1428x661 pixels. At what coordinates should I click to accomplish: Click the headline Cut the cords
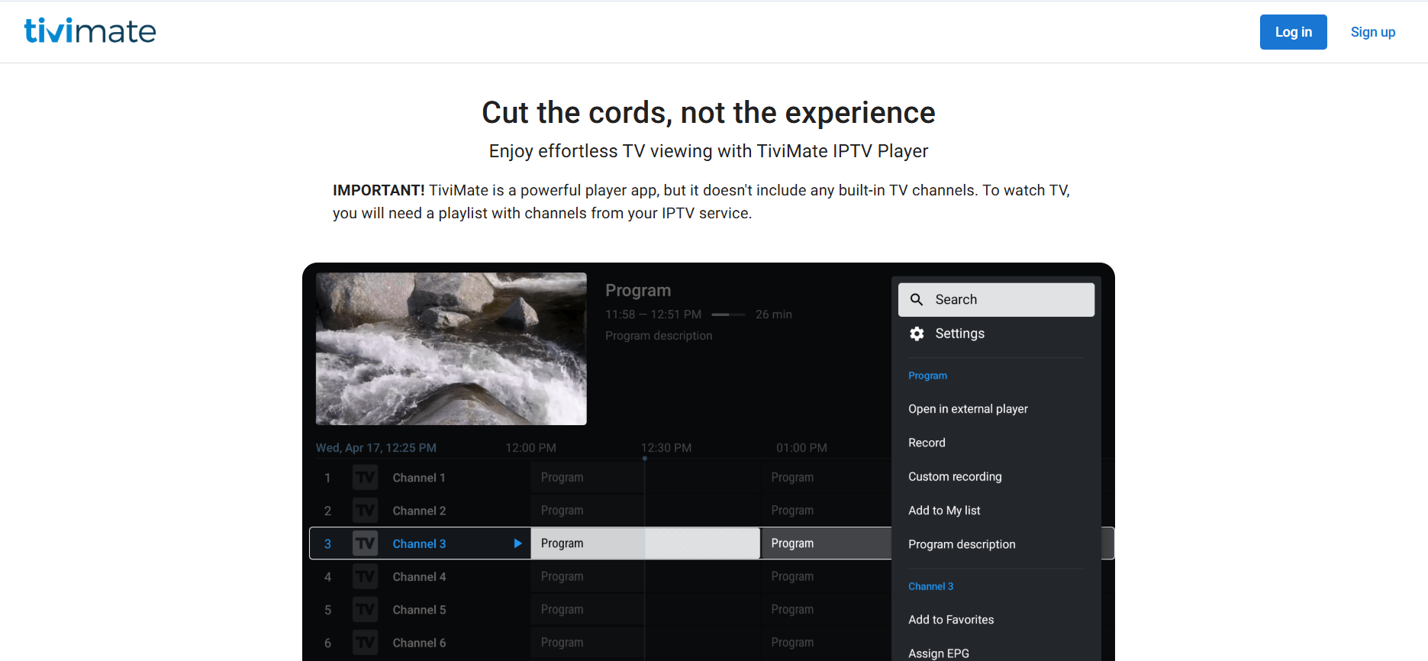tap(708, 113)
